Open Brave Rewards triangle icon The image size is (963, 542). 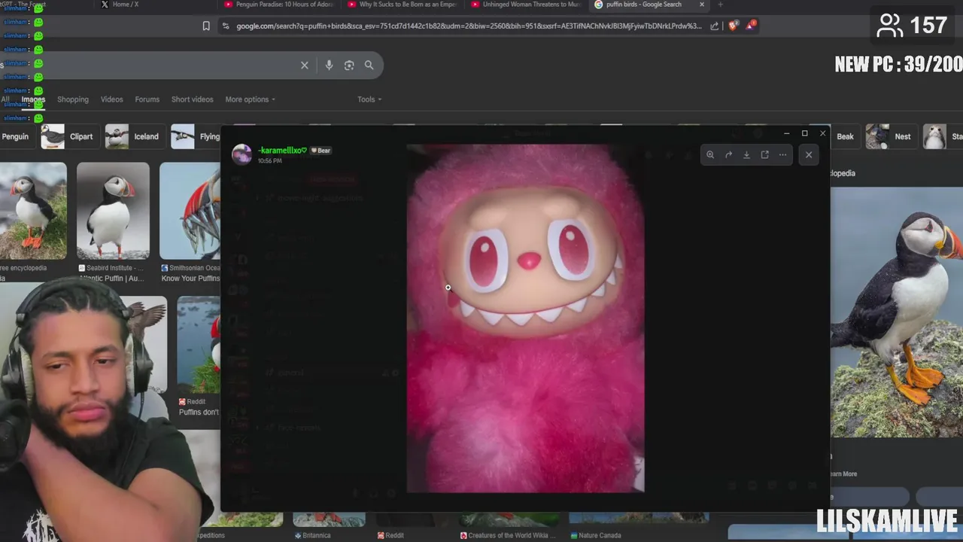(752, 25)
